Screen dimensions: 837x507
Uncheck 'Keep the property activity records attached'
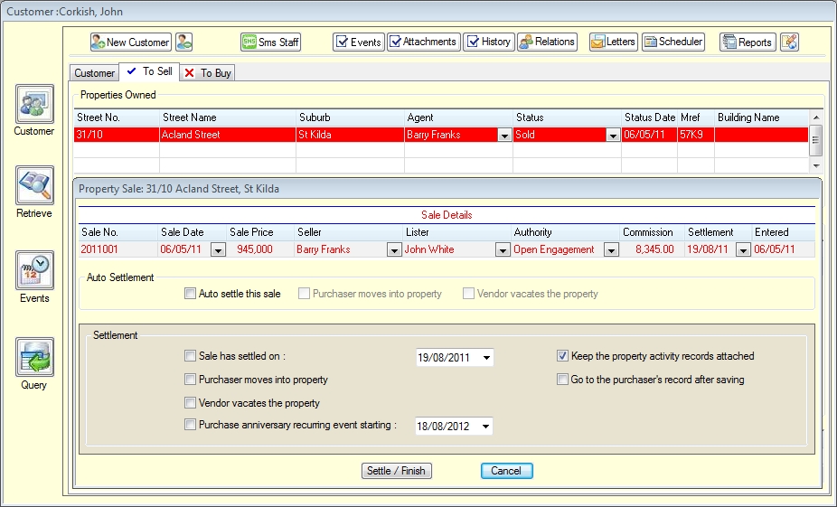[x=563, y=356]
